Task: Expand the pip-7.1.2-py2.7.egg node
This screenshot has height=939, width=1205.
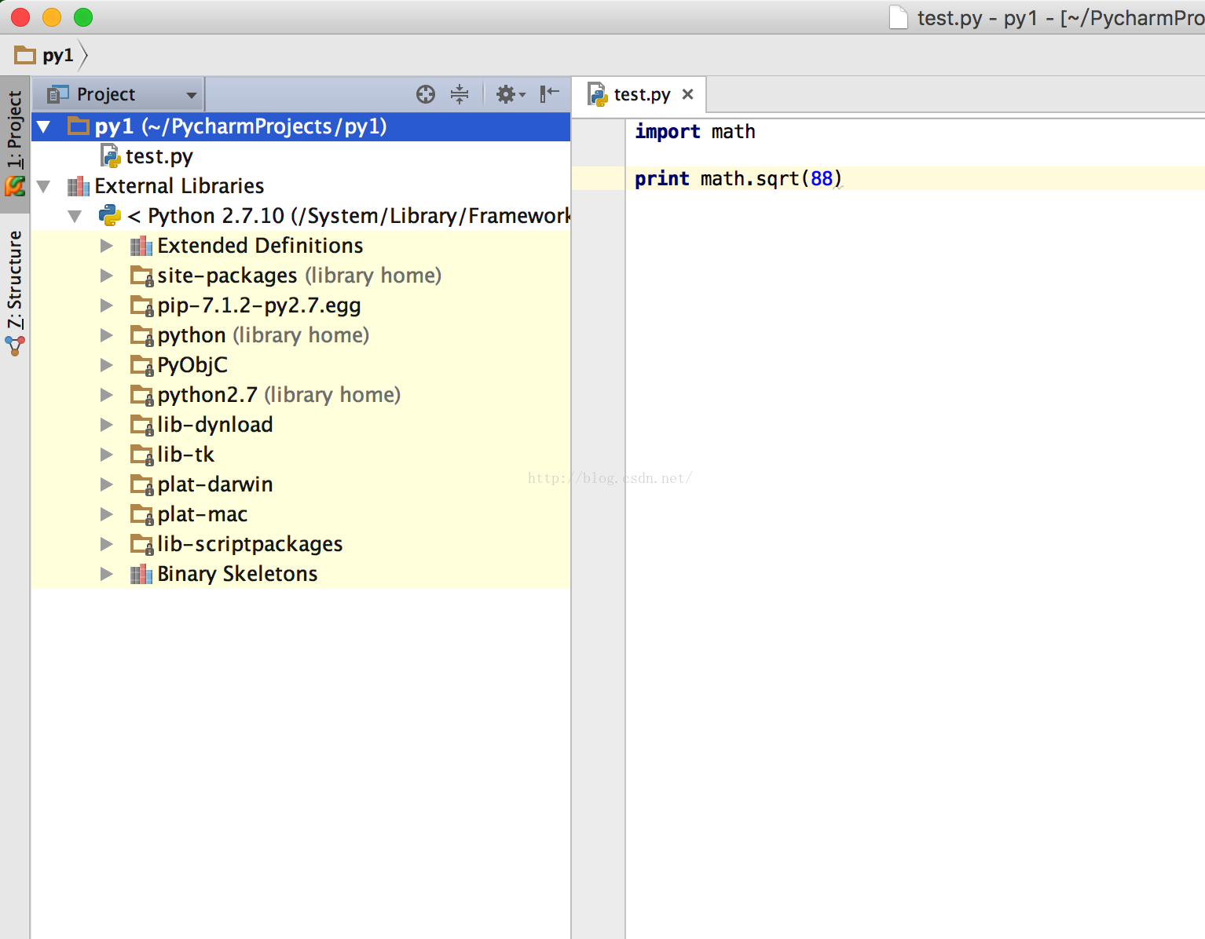Action: [x=106, y=305]
